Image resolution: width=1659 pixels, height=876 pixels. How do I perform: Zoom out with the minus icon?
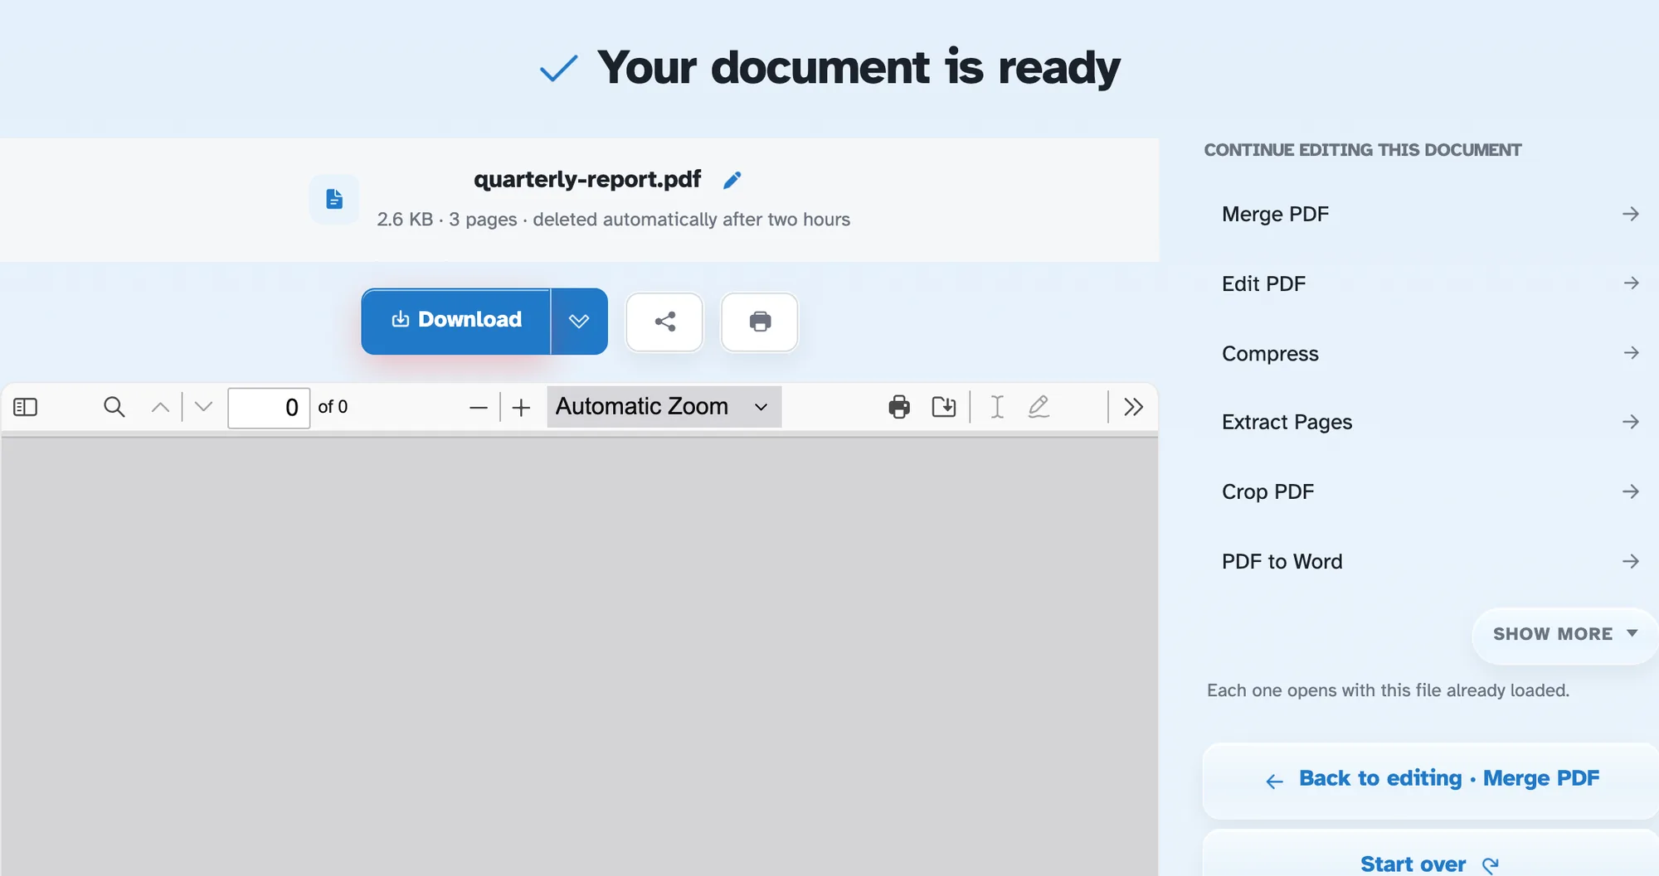point(479,407)
